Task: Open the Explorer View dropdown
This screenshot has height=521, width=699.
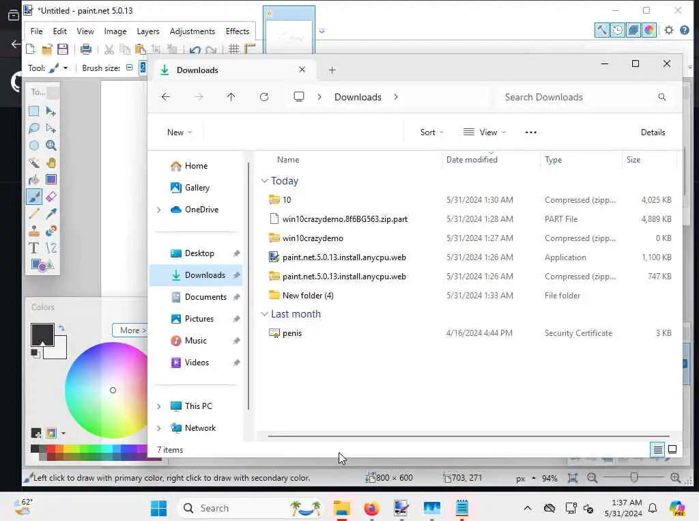Action: 485,132
